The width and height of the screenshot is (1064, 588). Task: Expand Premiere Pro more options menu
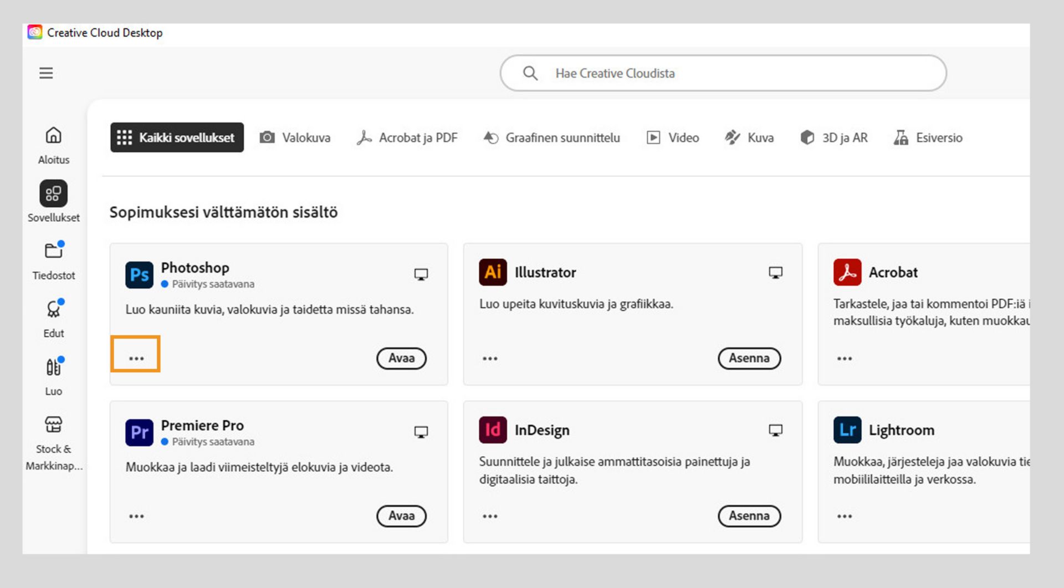[x=136, y=517]
